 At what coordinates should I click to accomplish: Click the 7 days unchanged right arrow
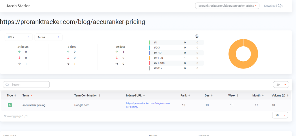pyautogui.click(x=68, y=64)
